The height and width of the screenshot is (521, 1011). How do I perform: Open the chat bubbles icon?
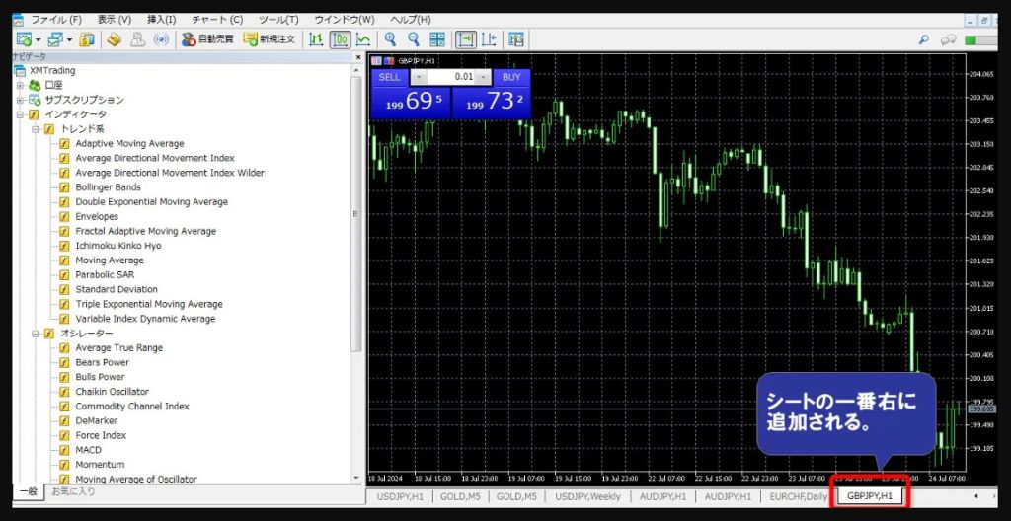tap(948, 40)
